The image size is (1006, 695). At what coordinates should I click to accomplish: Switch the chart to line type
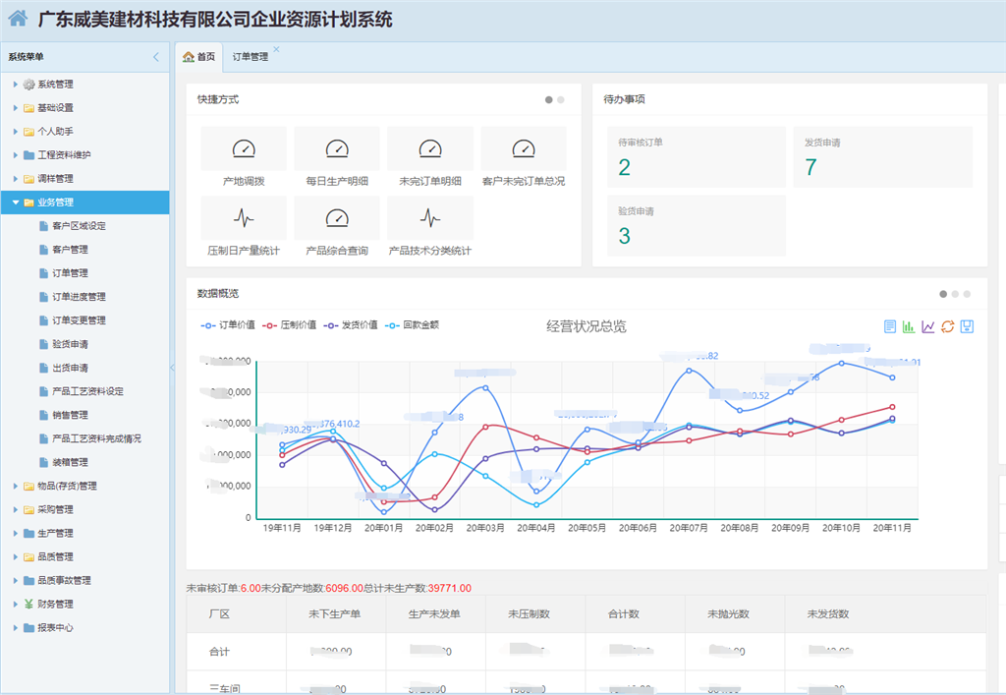click(x=927, y=326)
